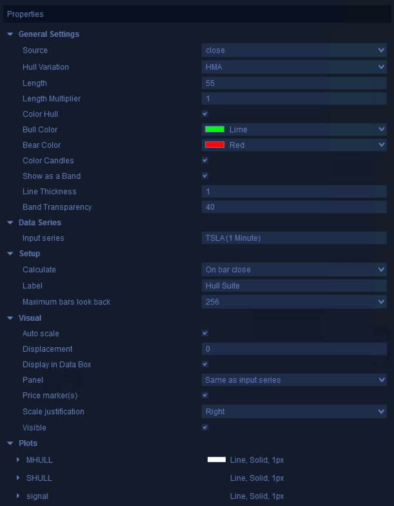This screenshot has width=394, height=506.
Task: Click the Length input field
Action: 294,83
